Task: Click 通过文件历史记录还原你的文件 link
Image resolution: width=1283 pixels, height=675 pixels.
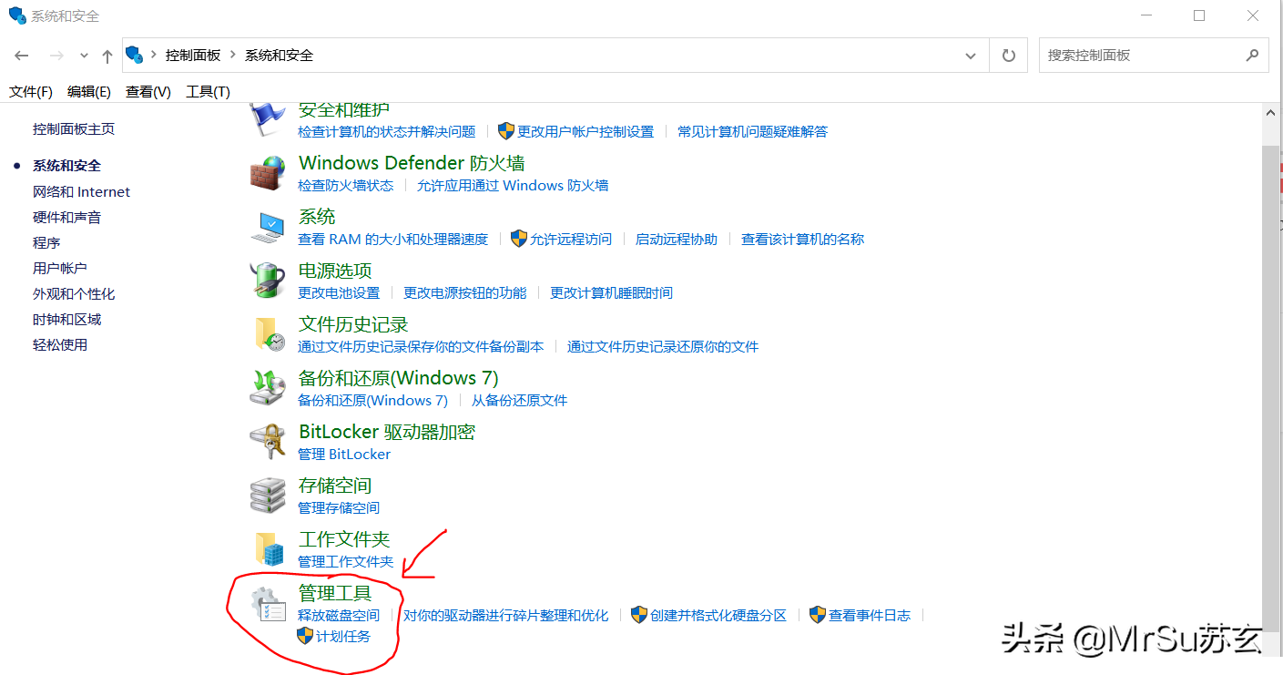Action: 663,346
